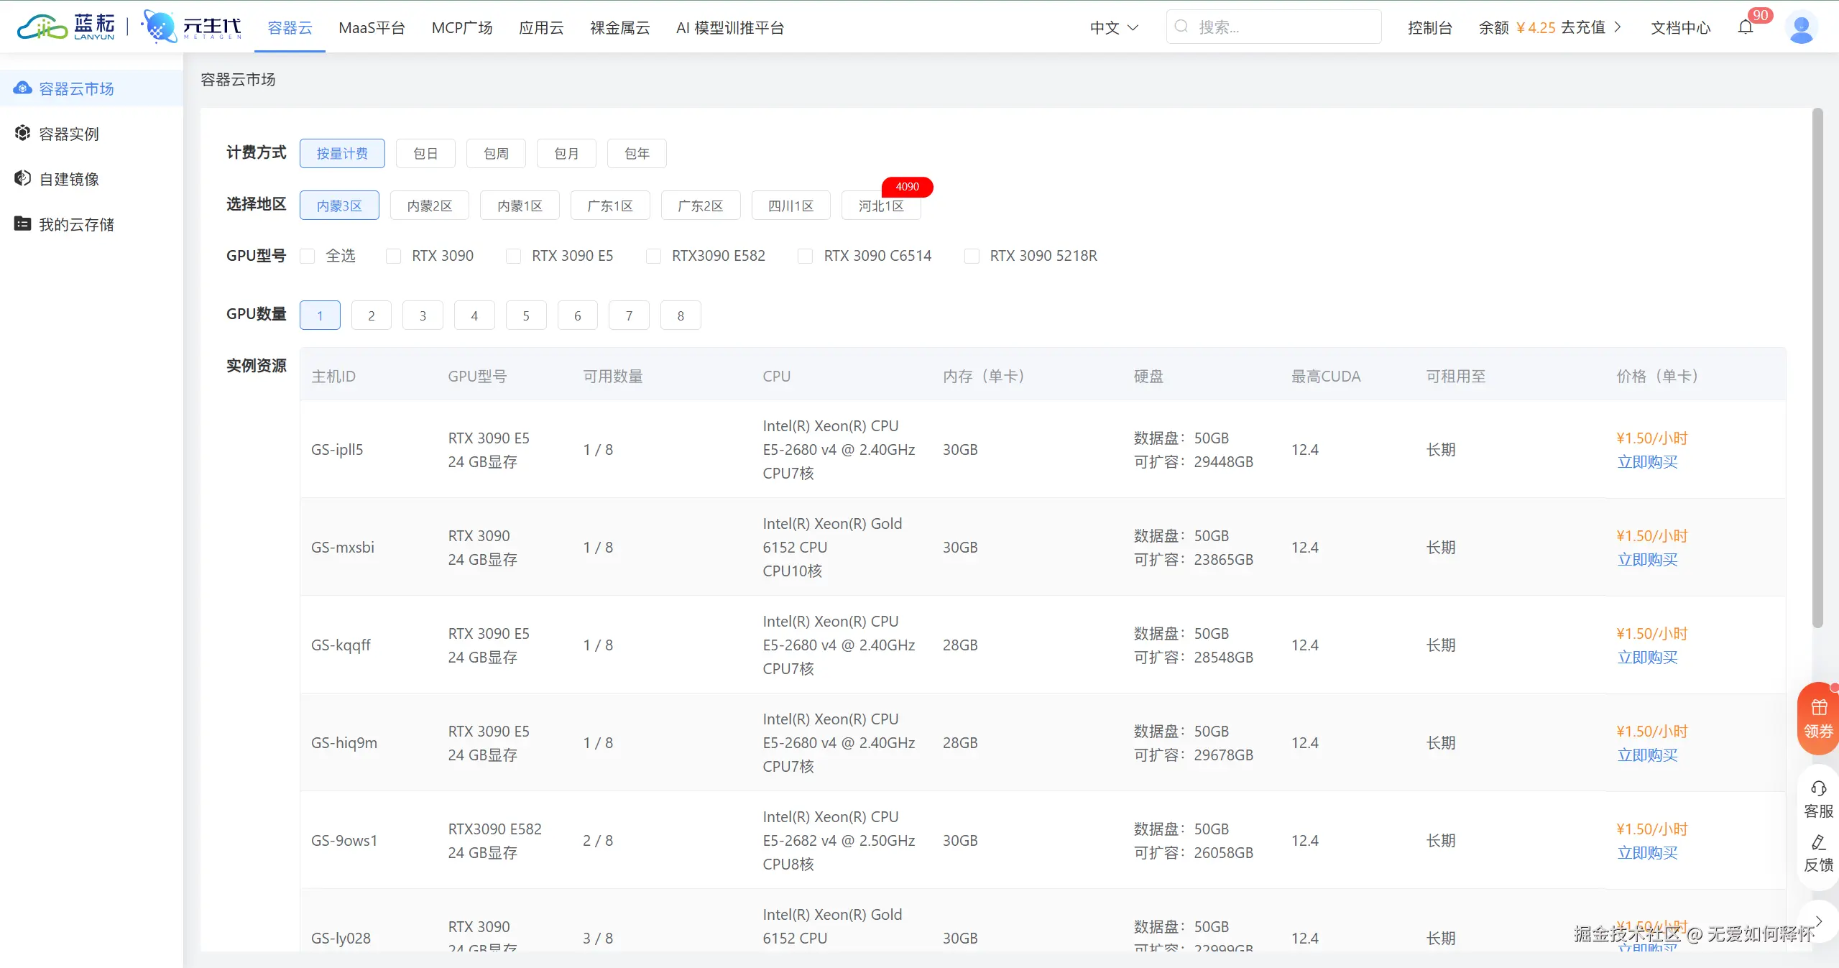This screenshot has width=1839, height=968.
Task: Switch to the MaaS platform tab
Action: pos(372,28)
